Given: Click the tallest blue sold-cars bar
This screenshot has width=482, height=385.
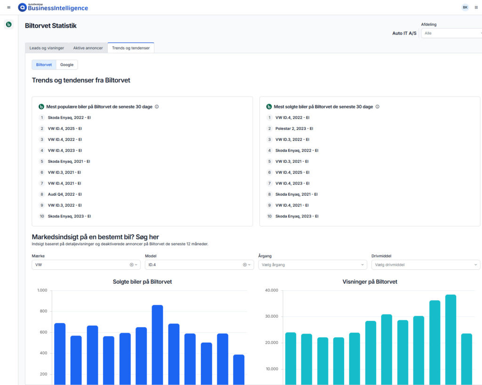Looking at the screenshot, I should (x=157, y=345).
